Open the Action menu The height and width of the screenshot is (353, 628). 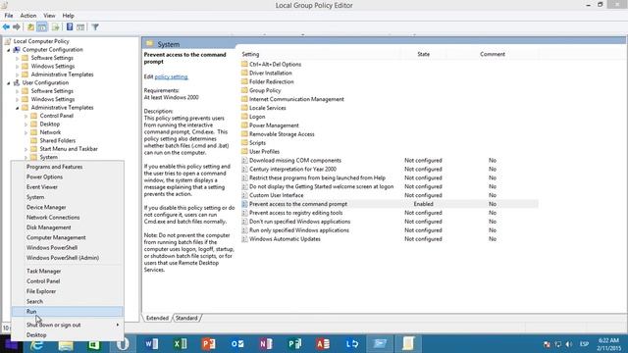(28, 16)
